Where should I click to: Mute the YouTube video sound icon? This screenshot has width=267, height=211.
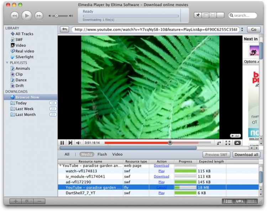(78, 143)
